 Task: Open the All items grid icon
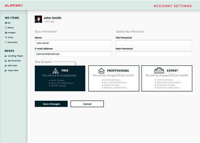pos(6,23)
